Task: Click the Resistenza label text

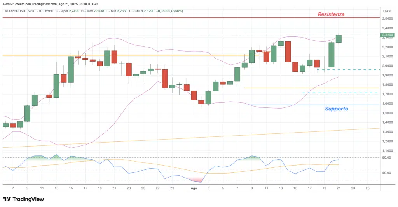Action: [x=331, y=14]
